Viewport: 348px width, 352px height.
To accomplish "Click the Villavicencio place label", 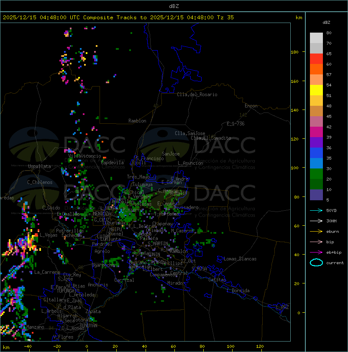I will pos(84,156).
